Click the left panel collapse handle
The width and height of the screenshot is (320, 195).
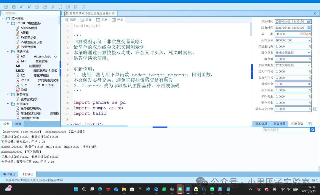(60, 69)
